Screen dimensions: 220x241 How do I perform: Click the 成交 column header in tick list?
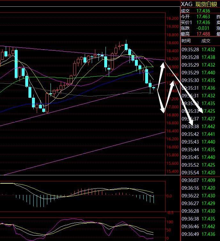pyautogui.click(x=206, y=41)
